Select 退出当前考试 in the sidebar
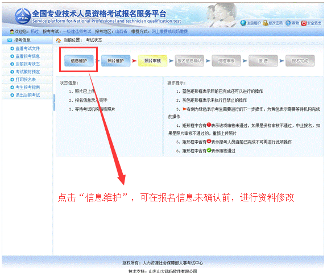 tap(27, 95)
